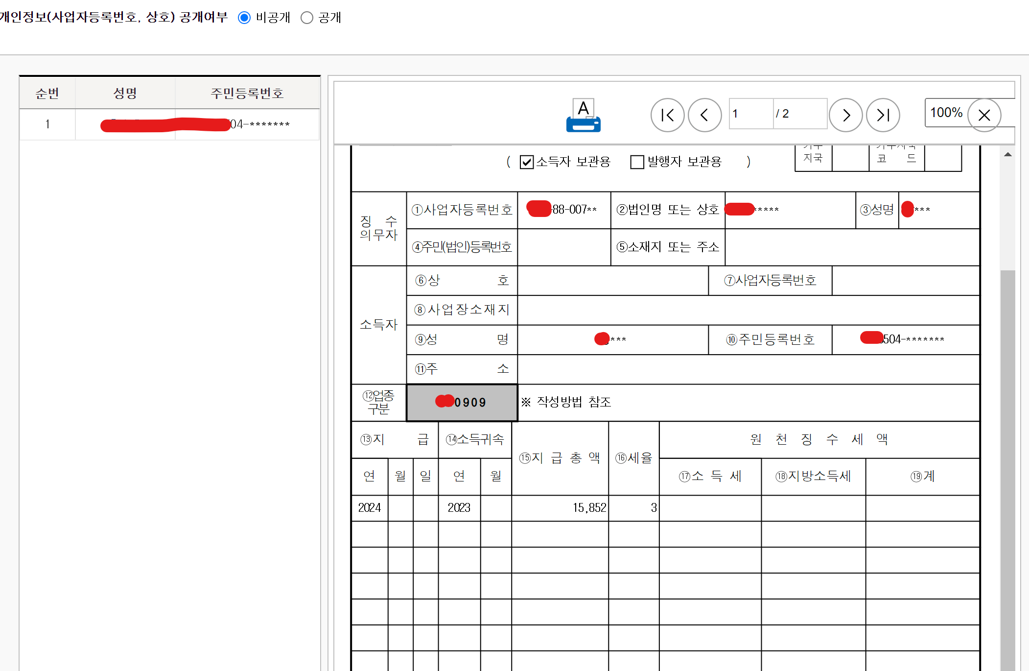Go to the previous page
Viewport: 1029px width, 671px height.
pos(705,115)
